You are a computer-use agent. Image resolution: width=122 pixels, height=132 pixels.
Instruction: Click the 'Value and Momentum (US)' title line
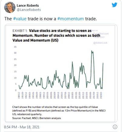35,40
